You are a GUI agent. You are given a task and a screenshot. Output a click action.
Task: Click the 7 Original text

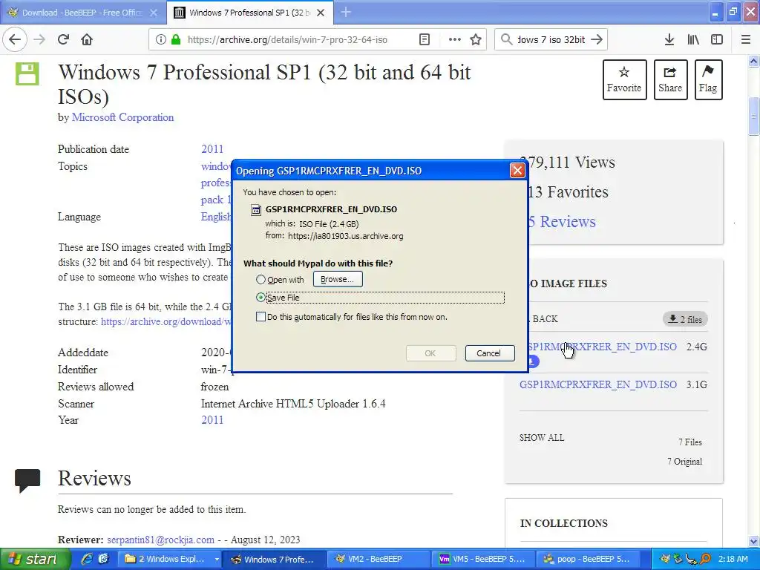[684, 462]
